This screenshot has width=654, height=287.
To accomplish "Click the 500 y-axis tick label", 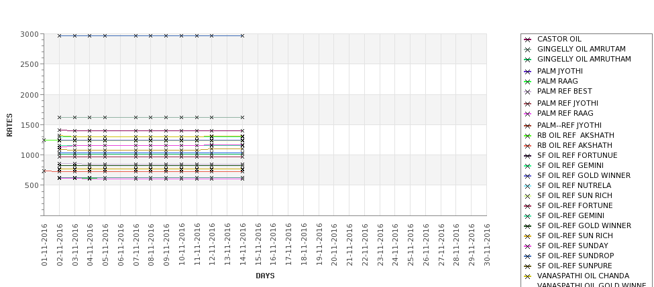I will coord(32,185).
